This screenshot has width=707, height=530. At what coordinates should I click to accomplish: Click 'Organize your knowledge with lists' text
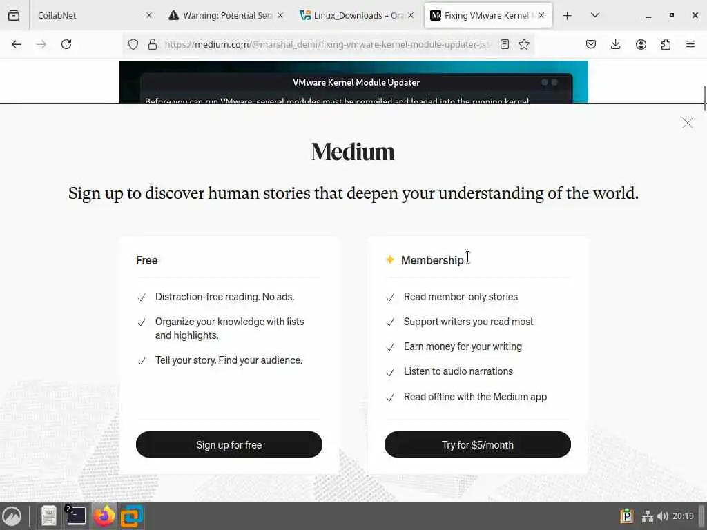[229, 322]
